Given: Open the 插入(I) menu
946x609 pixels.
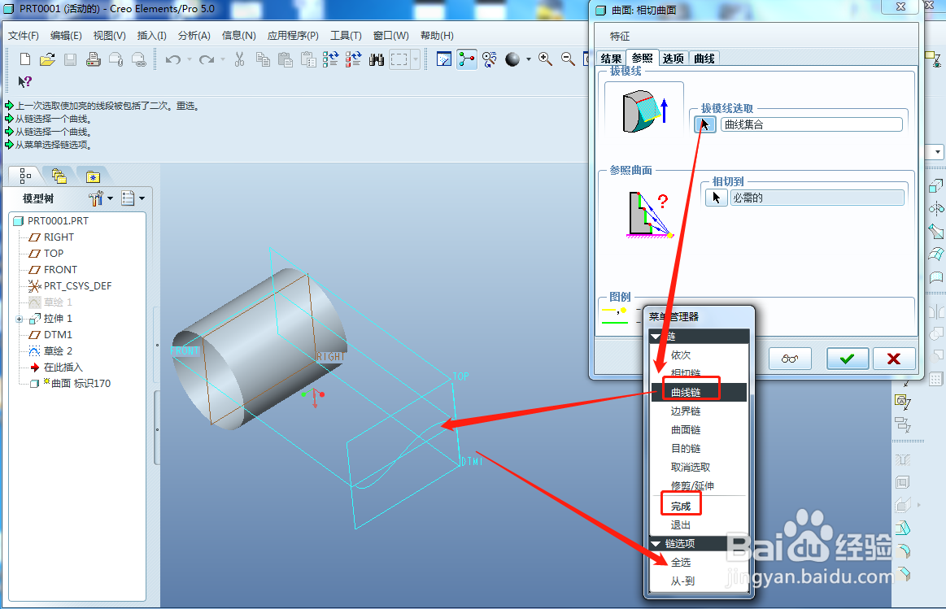Looking at the screenshot, I should pos(151,36).
